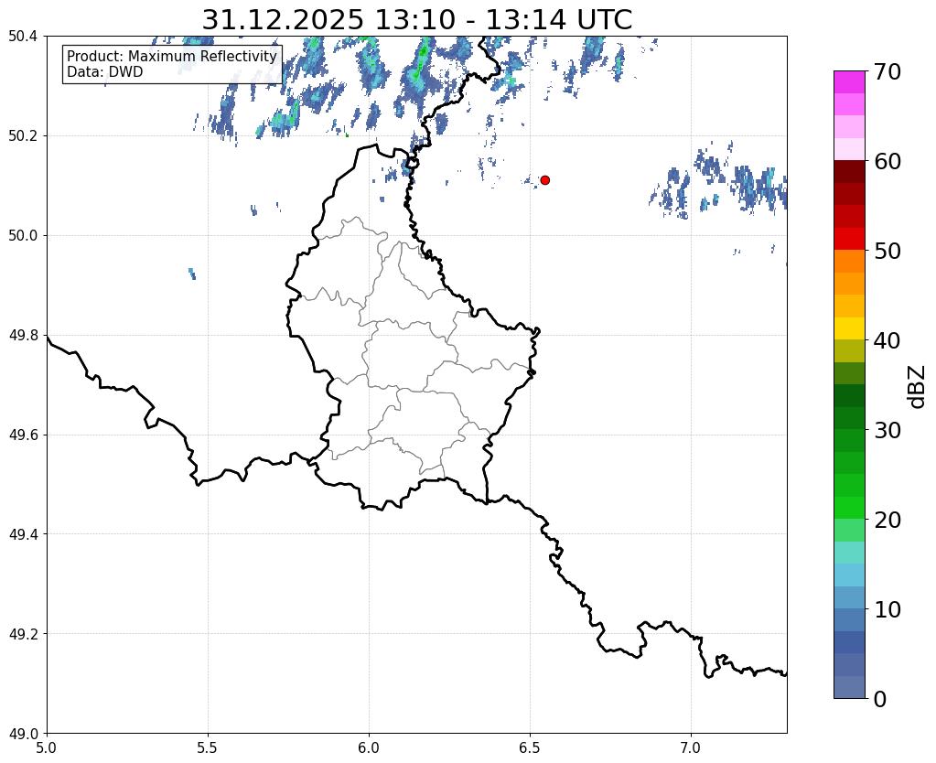
Task: Click the colorbar tick label 10
Action: (888, 609)
